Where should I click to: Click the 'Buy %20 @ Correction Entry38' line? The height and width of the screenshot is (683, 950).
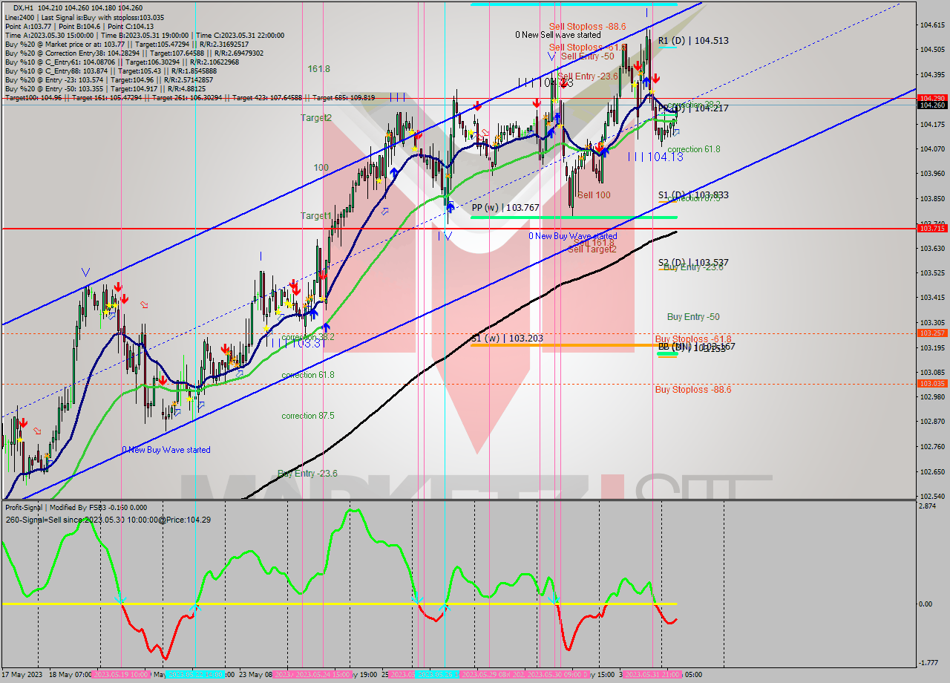coord(134,53)
